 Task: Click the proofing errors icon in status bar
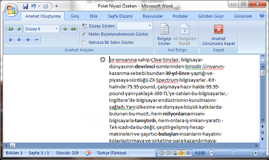coord(88,153)
